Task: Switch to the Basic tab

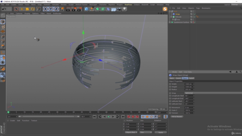Action: point(172,78)
